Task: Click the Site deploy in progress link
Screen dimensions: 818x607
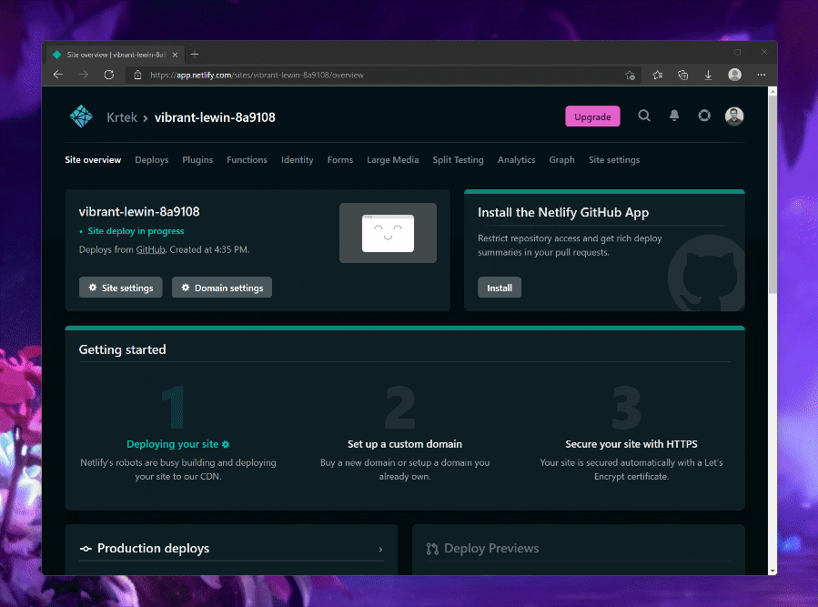Action: tap(136, 230)
